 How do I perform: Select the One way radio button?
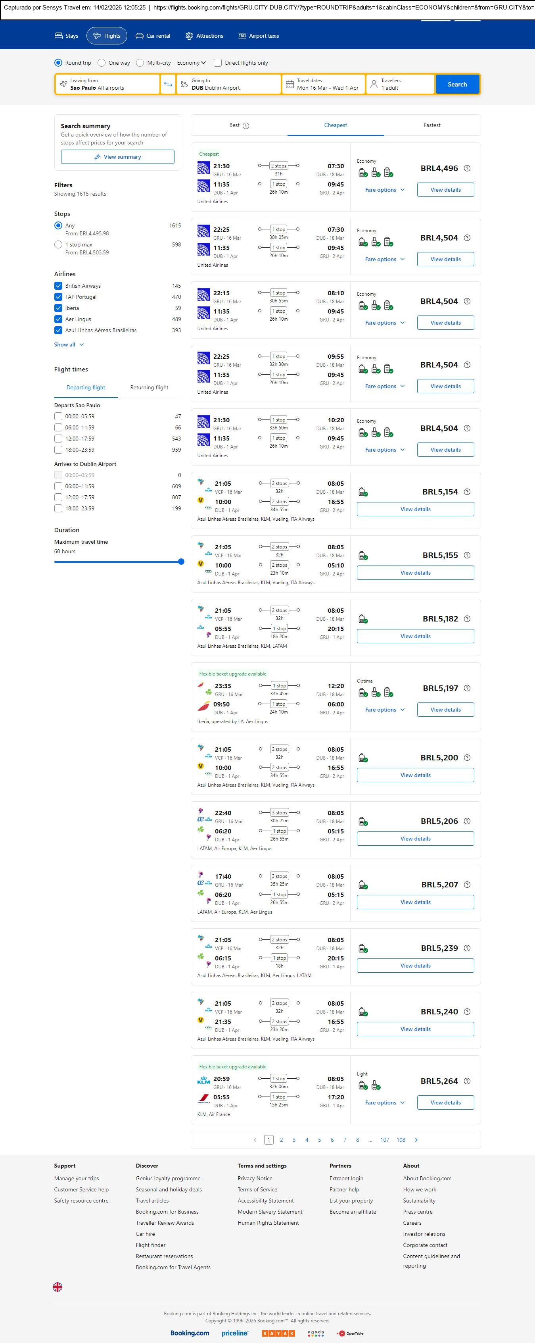pyautogui.click(x=102, y=63)
